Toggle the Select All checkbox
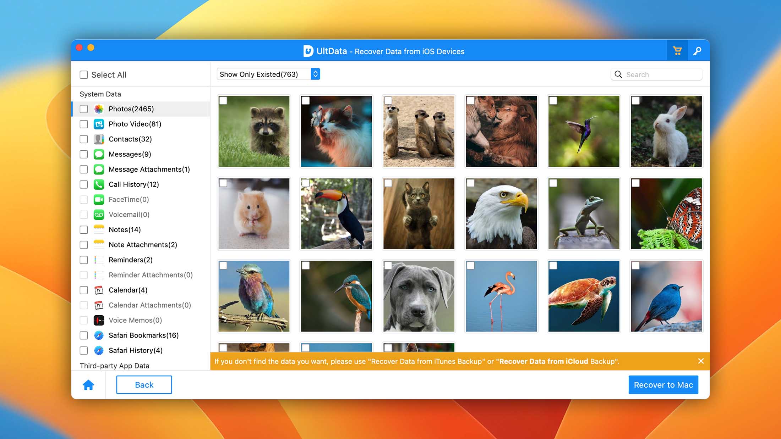The height and width of the screenshot is (439, 781). 84,75
